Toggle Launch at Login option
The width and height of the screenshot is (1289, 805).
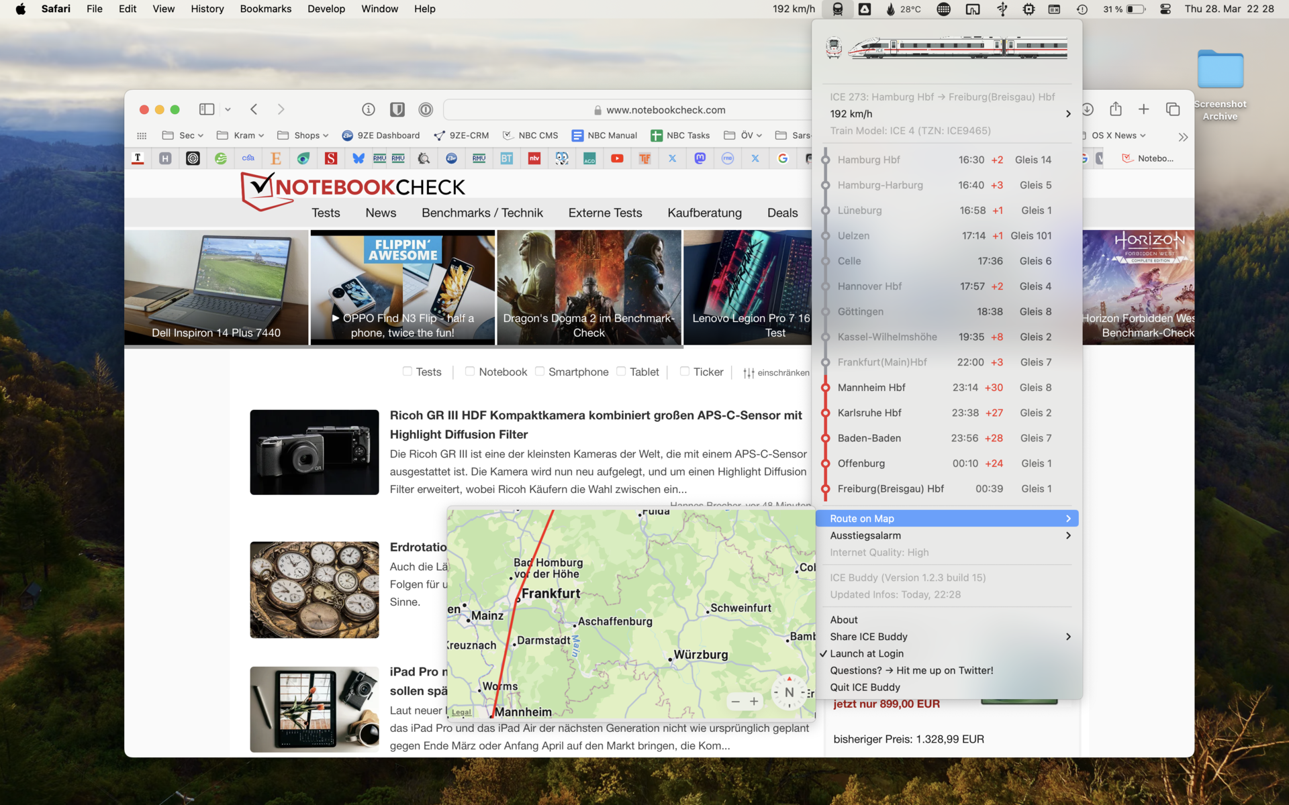click(x=866, y=653)
